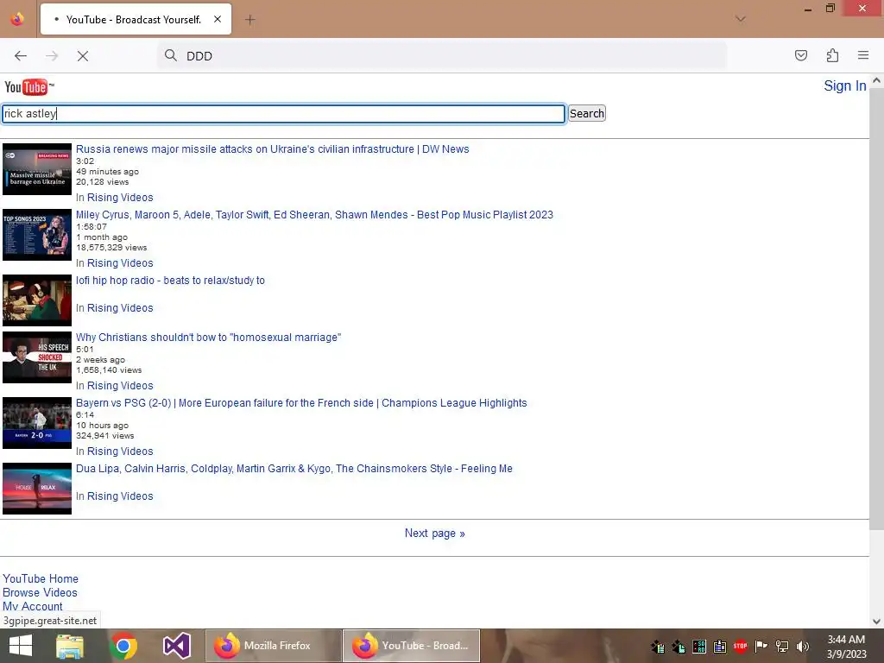
Task: Click the Firefox back arrow
Action: click(21, 56)
